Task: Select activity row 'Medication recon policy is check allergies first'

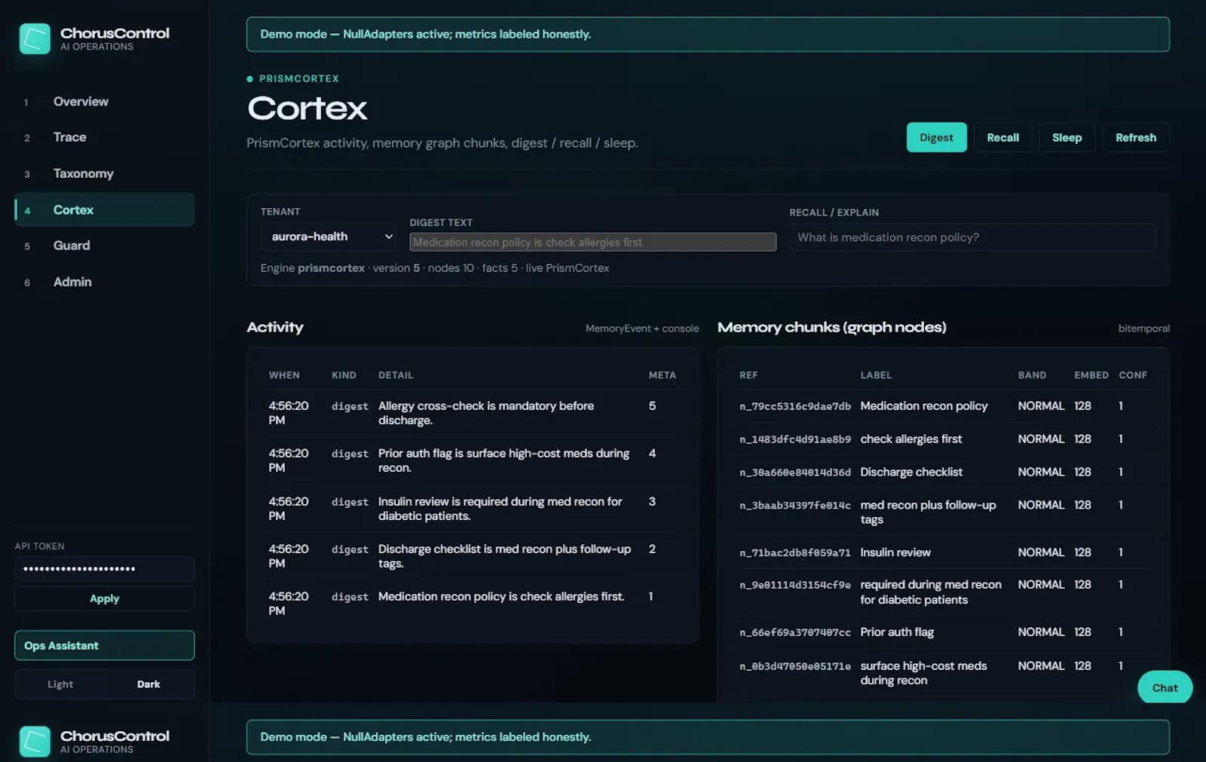Action: pos(473,604)
